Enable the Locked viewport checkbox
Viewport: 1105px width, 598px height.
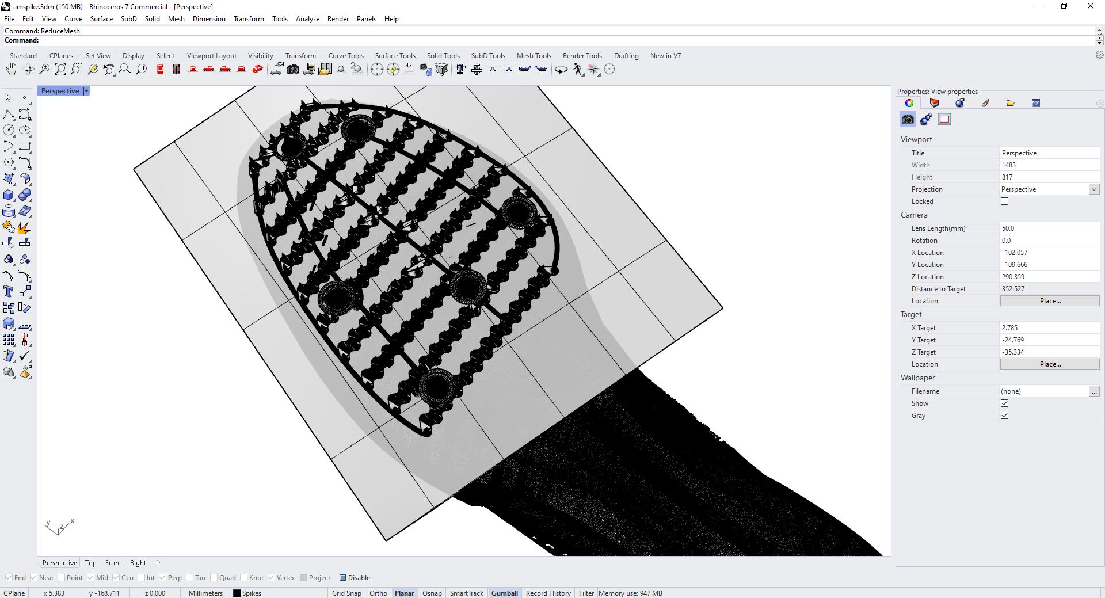pyautogui.click(x=1004, y=201)
